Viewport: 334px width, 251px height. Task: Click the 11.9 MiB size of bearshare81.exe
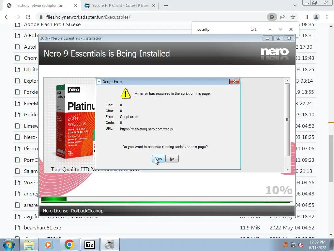(x=250, y=228)
